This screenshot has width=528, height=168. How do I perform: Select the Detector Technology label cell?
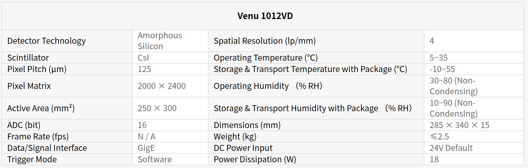(47, 41)
